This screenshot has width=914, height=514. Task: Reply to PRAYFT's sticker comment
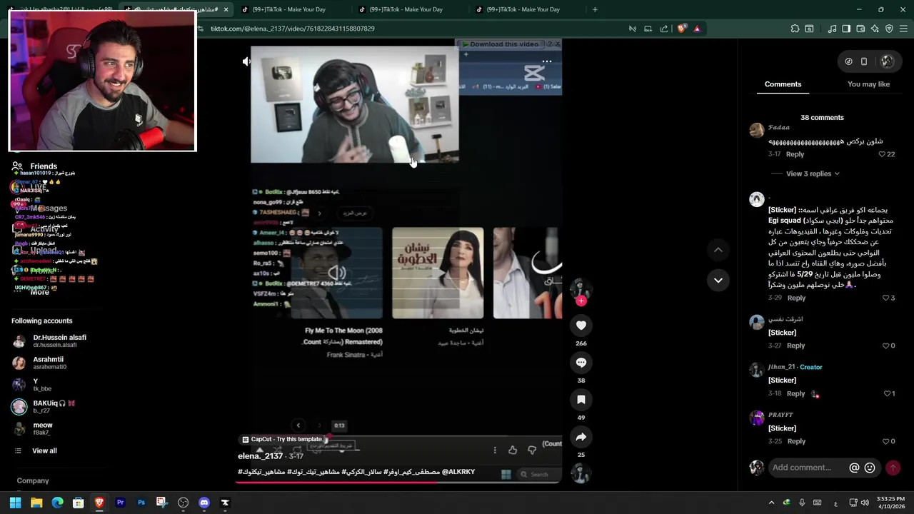point(796,441)
